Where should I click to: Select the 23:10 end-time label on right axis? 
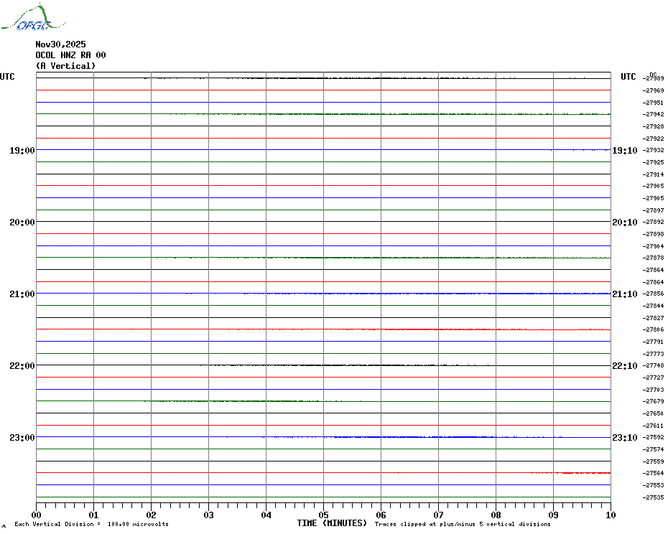(624, 438)
